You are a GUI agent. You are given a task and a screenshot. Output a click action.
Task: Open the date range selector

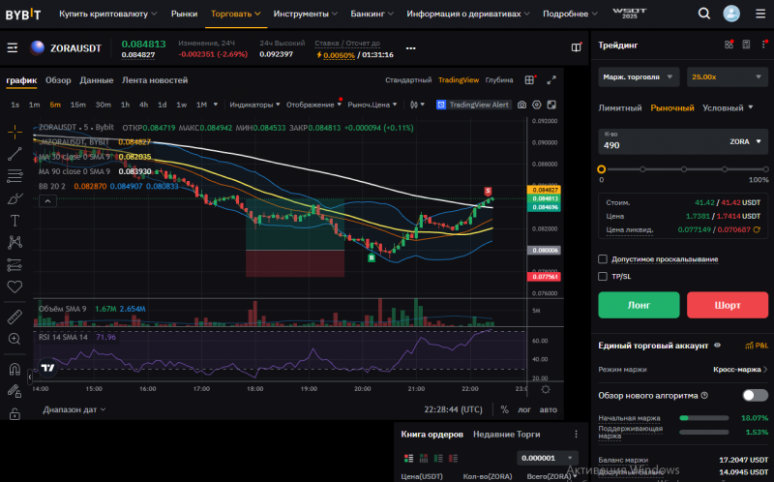(74, 409)
